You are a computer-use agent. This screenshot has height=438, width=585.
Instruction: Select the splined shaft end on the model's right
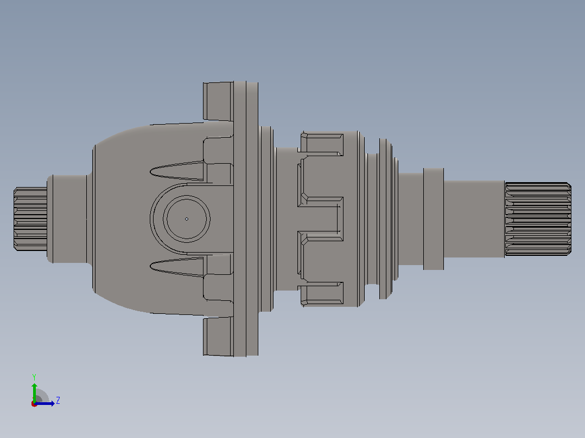tap(538, 219)
